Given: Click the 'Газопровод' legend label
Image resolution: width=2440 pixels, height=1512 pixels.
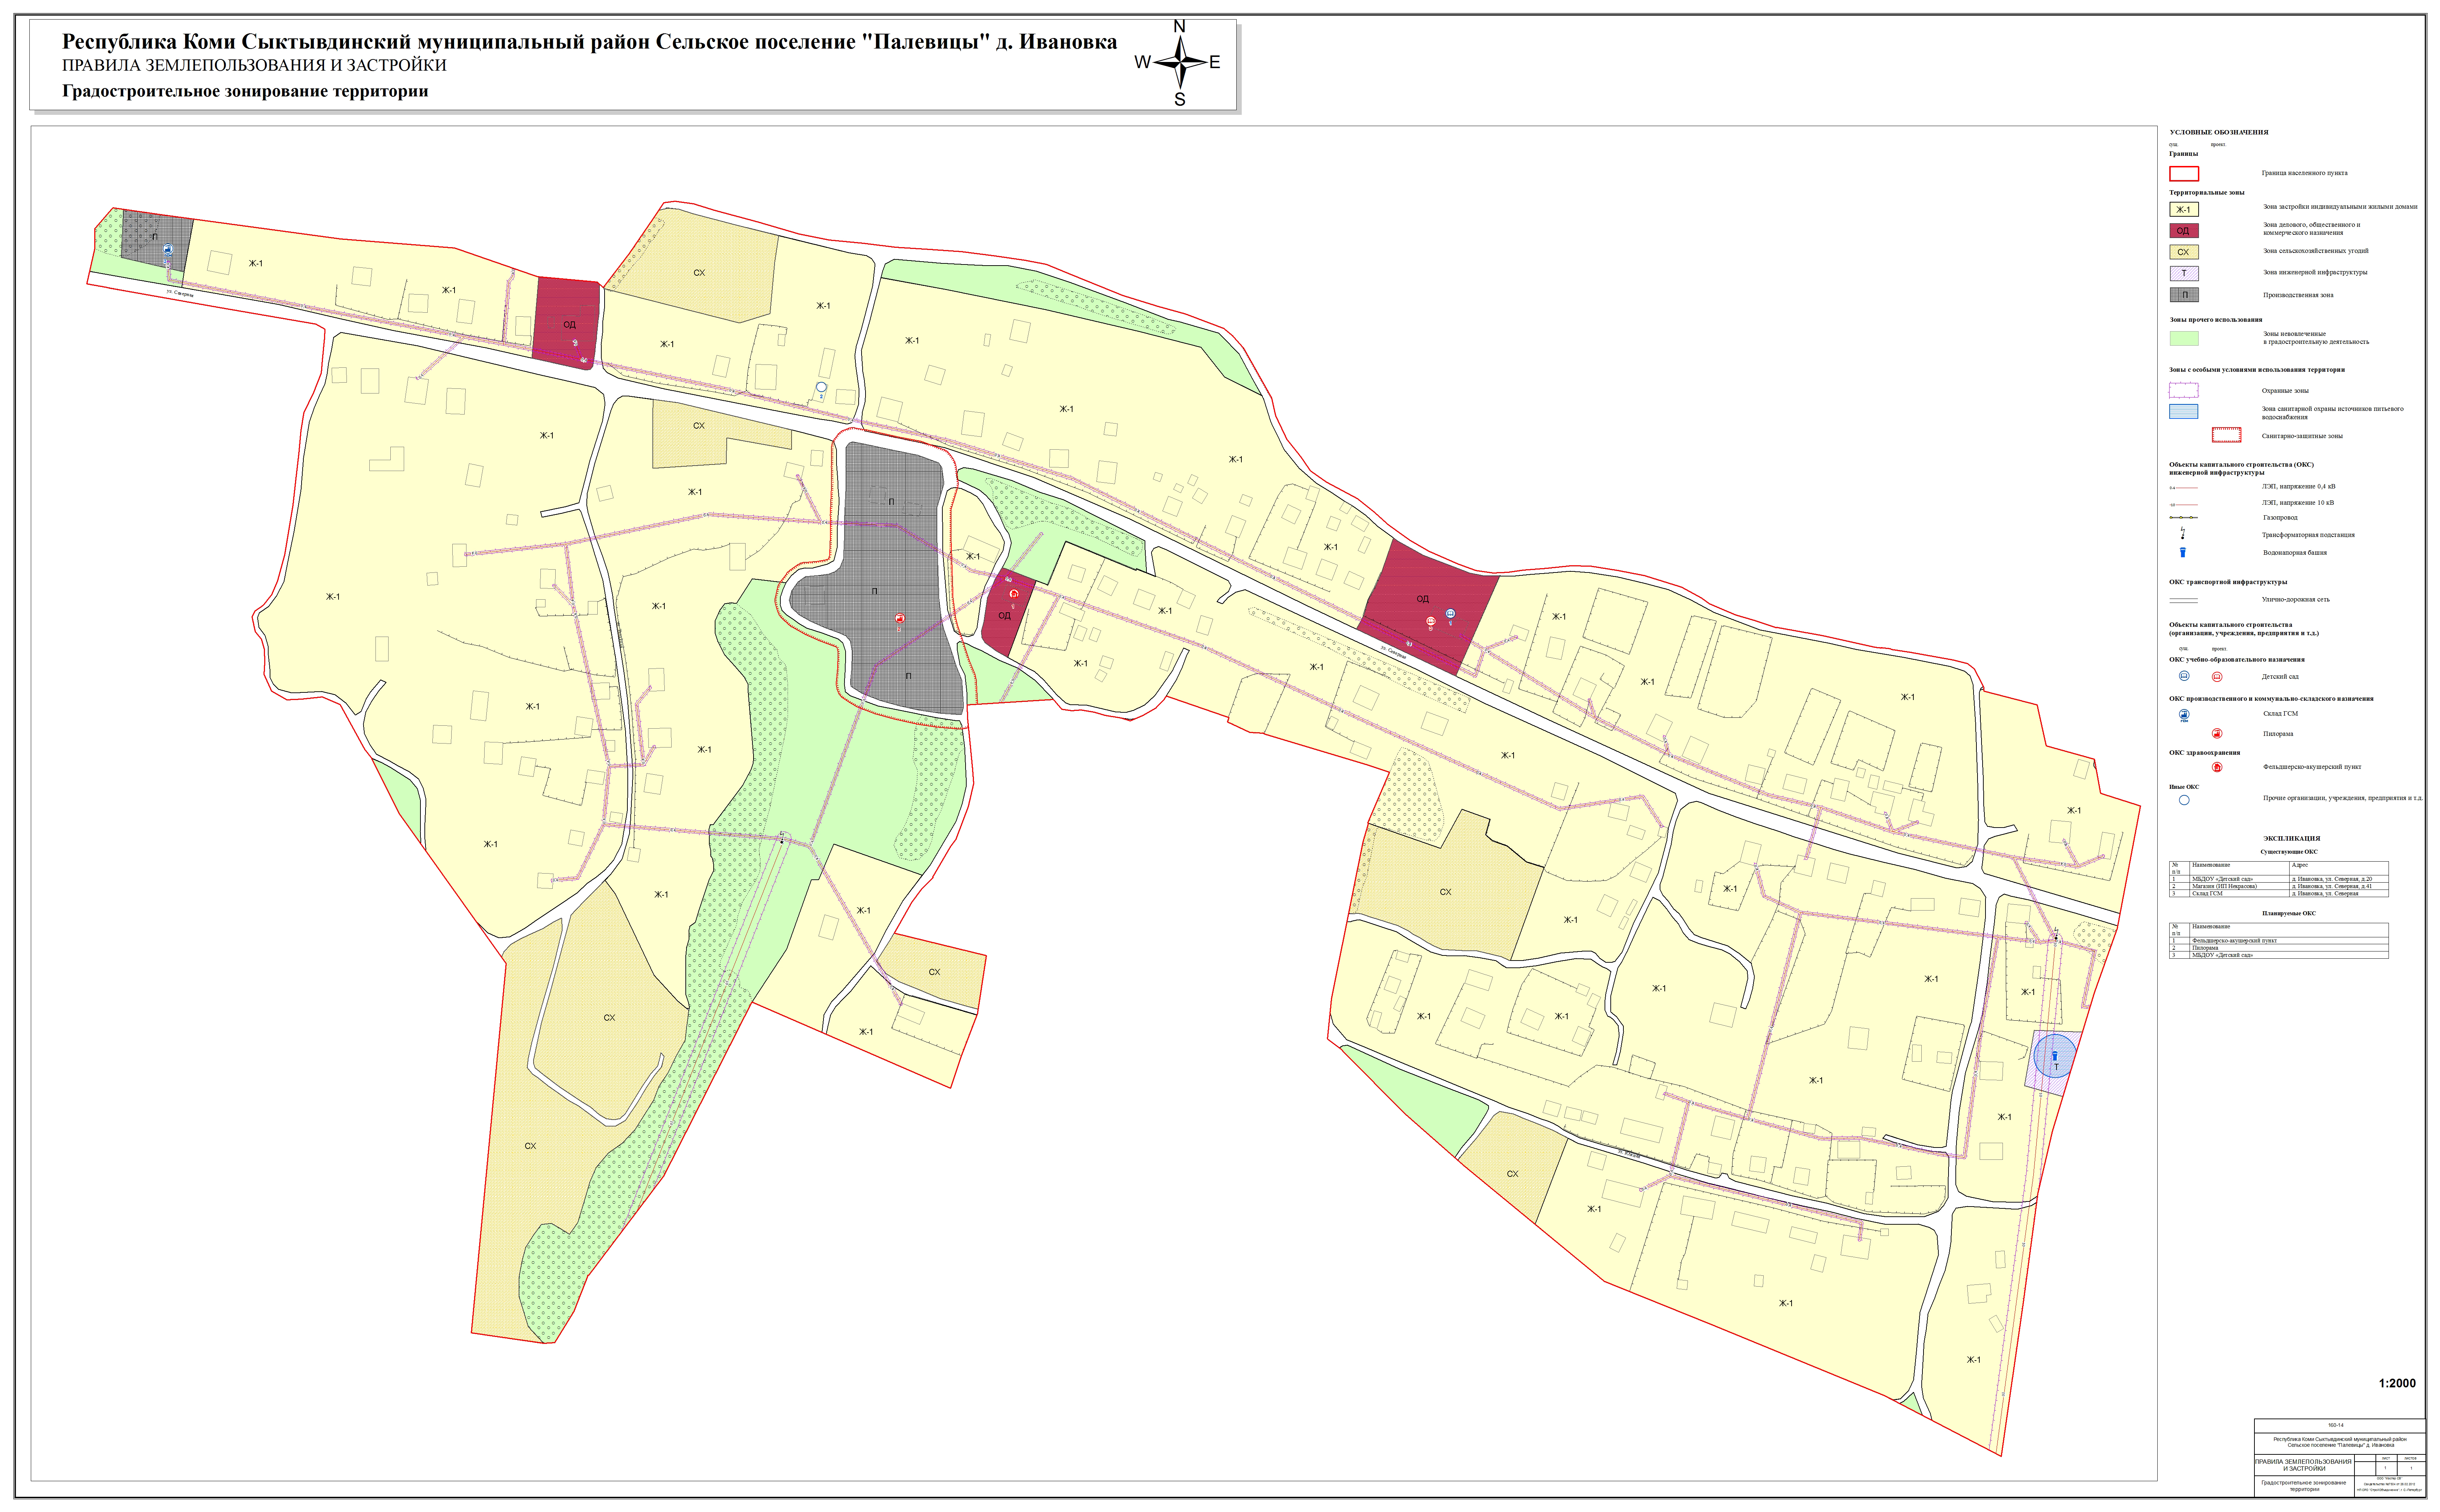Looking at the screenshot, I should click(2280, 518).
